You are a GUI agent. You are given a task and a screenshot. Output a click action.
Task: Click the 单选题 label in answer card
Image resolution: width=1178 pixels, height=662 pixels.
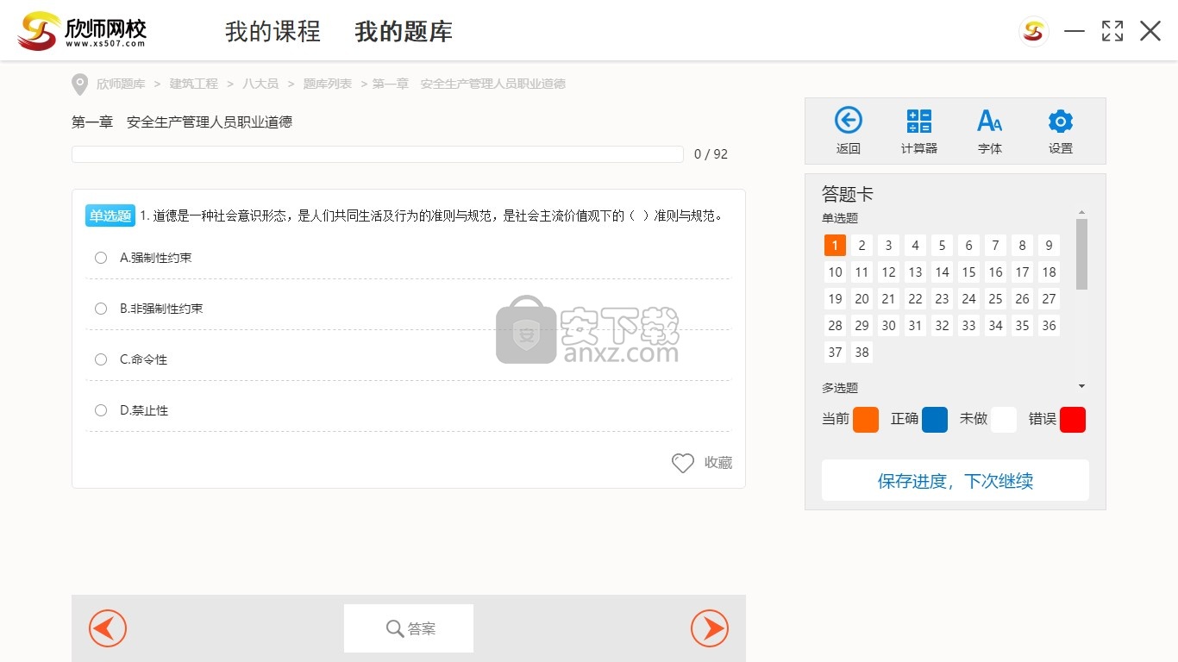(x=840, y=218)
